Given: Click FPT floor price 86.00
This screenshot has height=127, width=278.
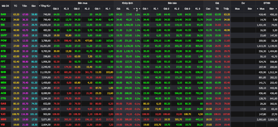Looking at the screenshot, I should (34, 62).
